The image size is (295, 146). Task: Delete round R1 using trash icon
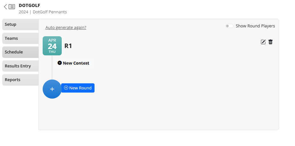(270, 42)
